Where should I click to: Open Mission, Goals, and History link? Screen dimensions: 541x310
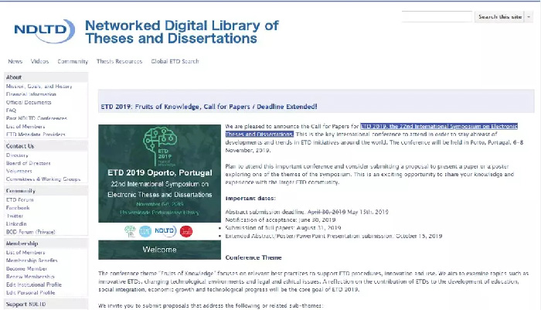[x=39, y=87]
